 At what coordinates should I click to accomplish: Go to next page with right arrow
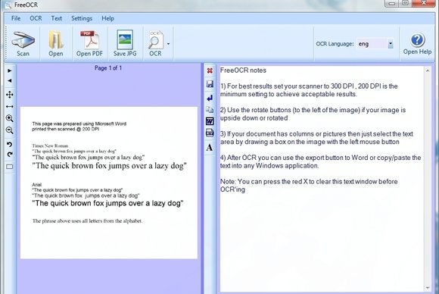(x=10, y=70)
